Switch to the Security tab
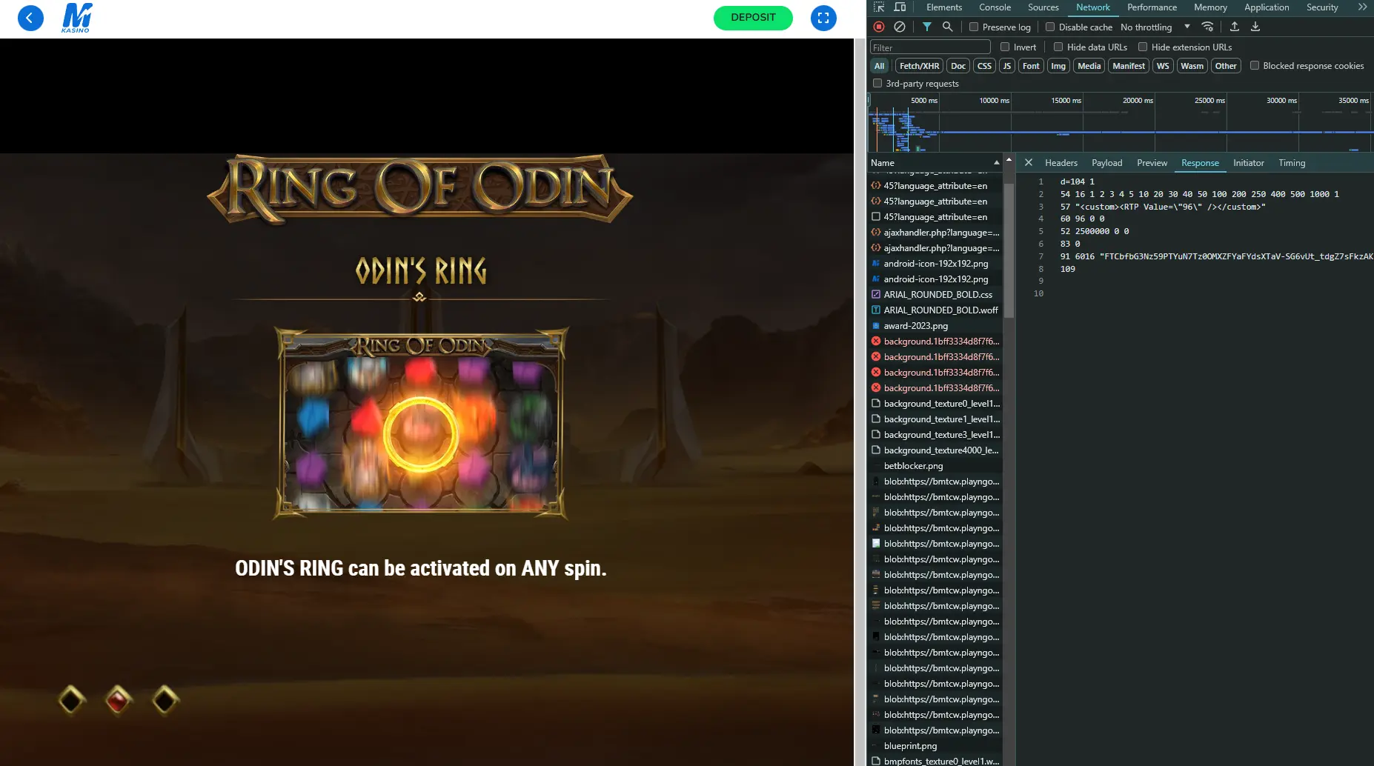The image size is (1374, 766). pos(1322,7)
